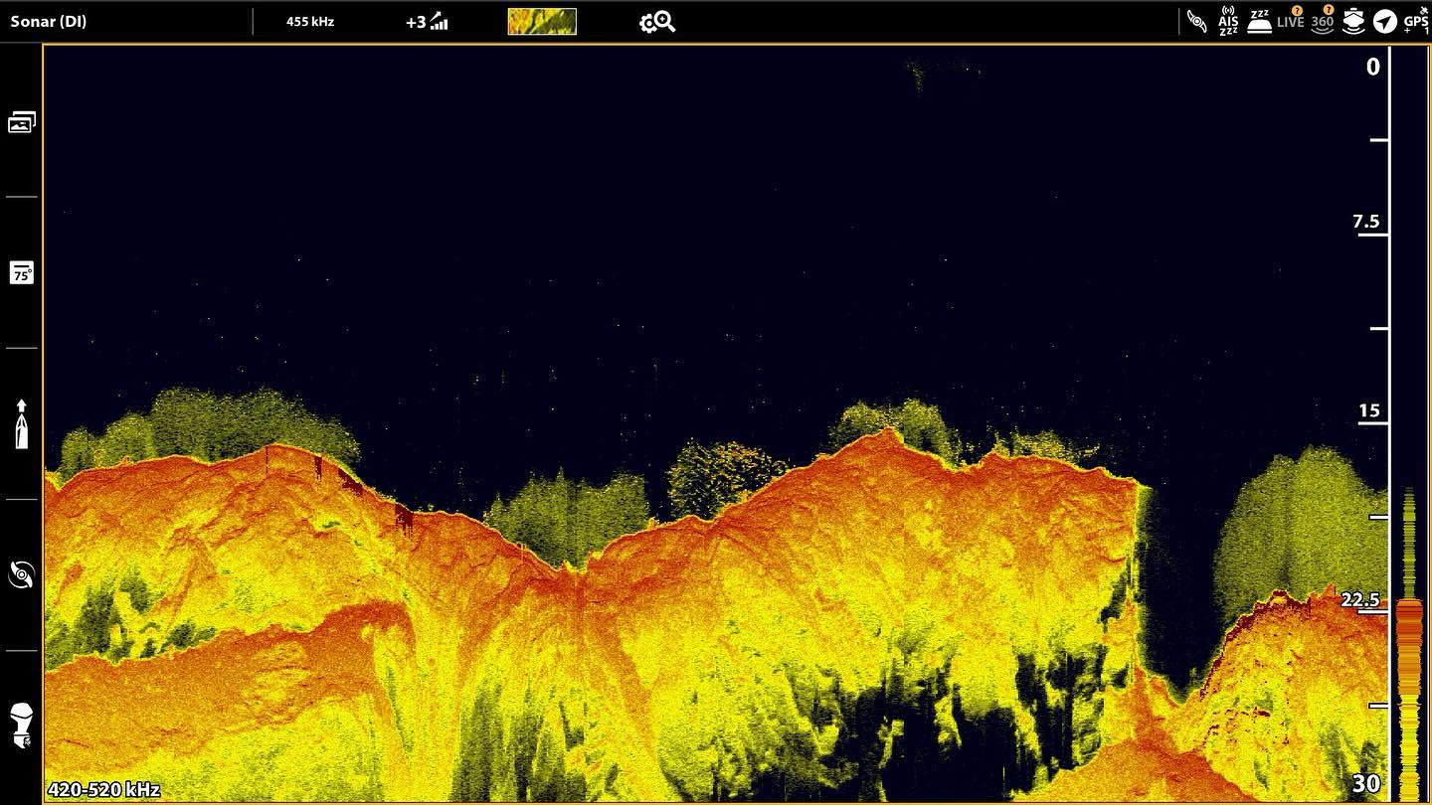Image resolution: width=1432 pixels, height=805 pixels.
Task: Click the circular spot-lock icon in sidebar
Action: (21, 575)
